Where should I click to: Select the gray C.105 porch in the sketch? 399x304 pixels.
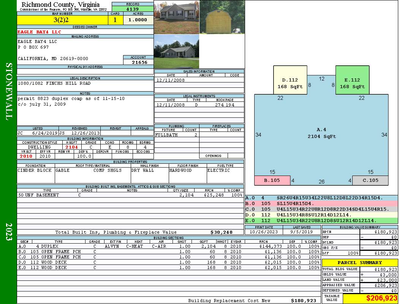coord(370,180)
